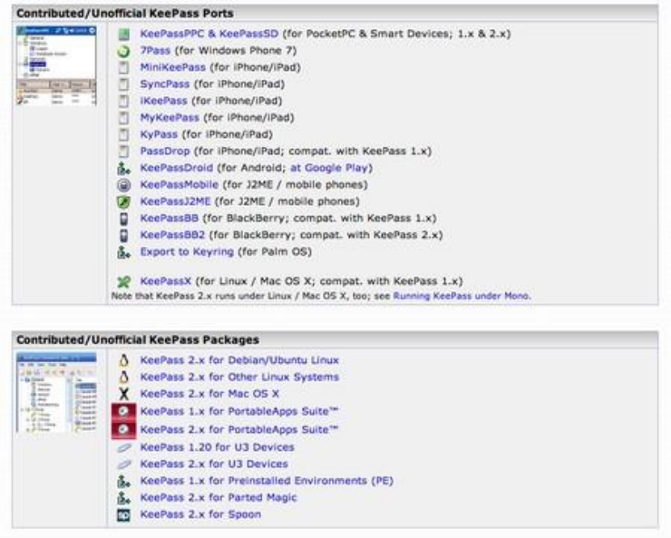Click the iKeePass phone icon

124,101
